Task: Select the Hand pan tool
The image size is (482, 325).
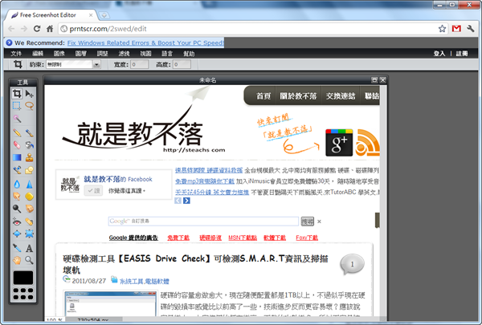Action: coord(17,260)
